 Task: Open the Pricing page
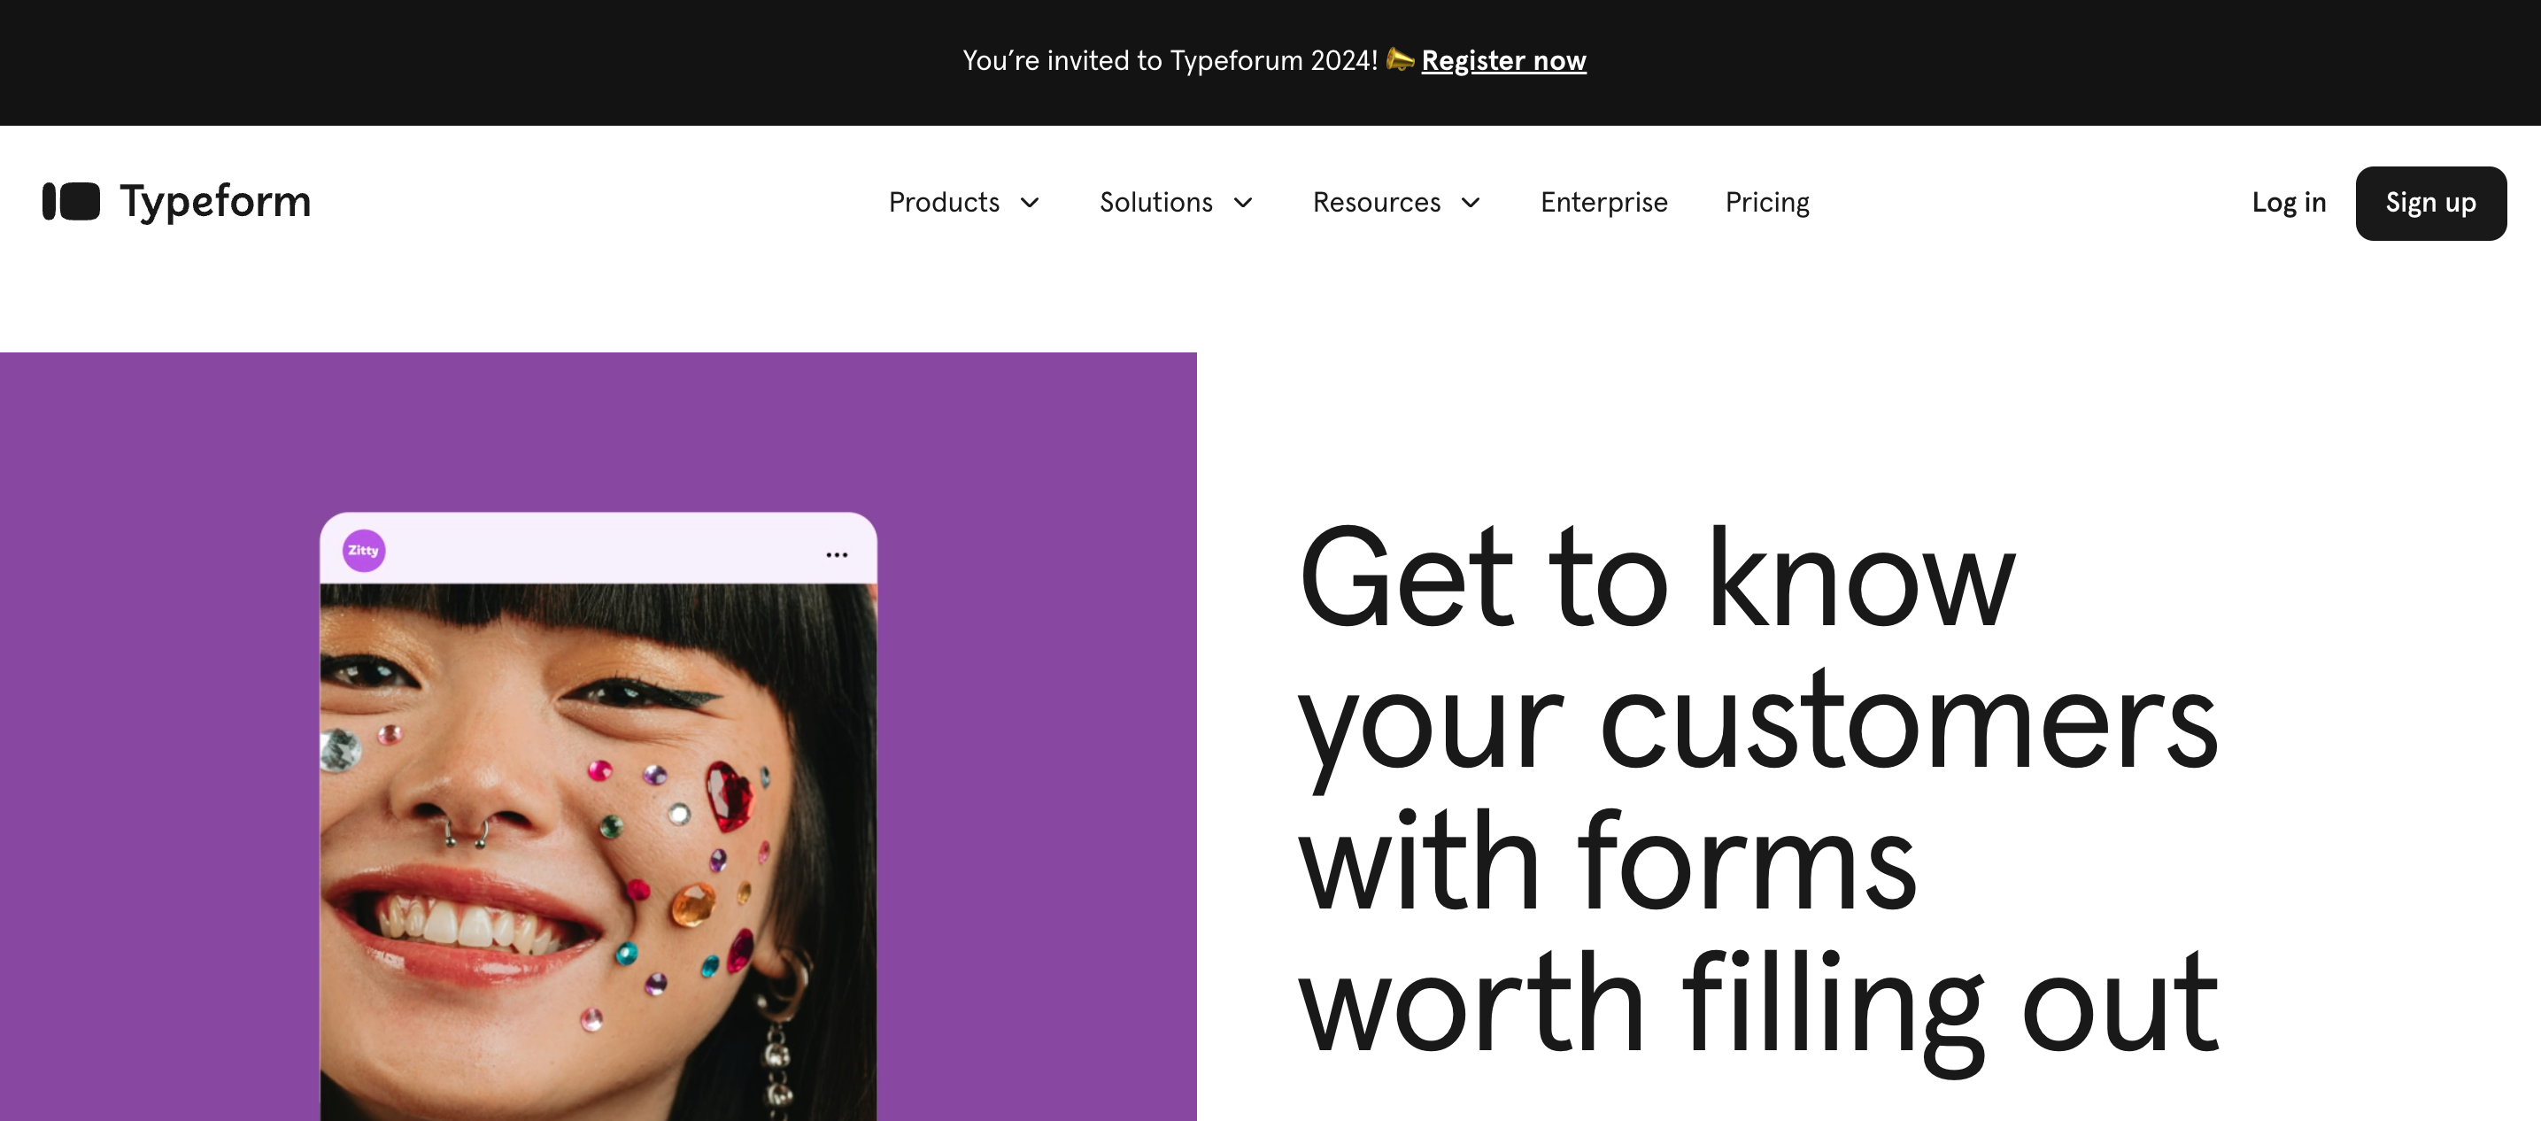click(1766, 202)
